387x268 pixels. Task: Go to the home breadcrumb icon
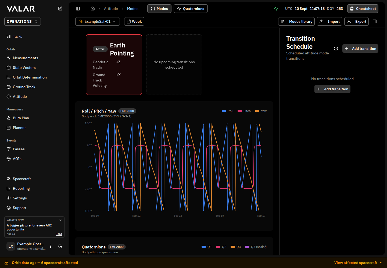(x=93, y=9)
